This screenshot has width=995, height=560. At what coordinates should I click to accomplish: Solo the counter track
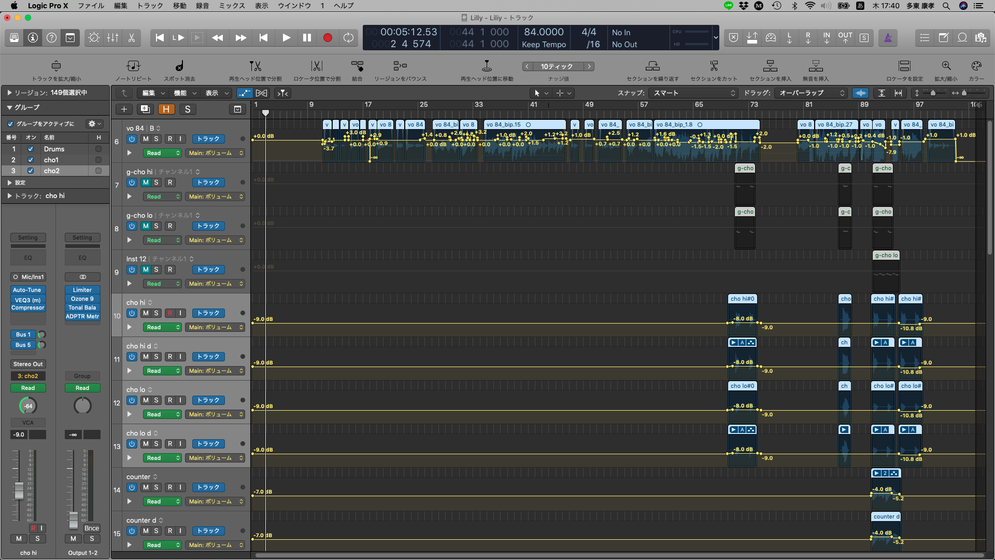(156, 487)
